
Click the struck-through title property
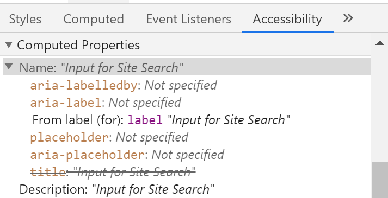[113, 172]
